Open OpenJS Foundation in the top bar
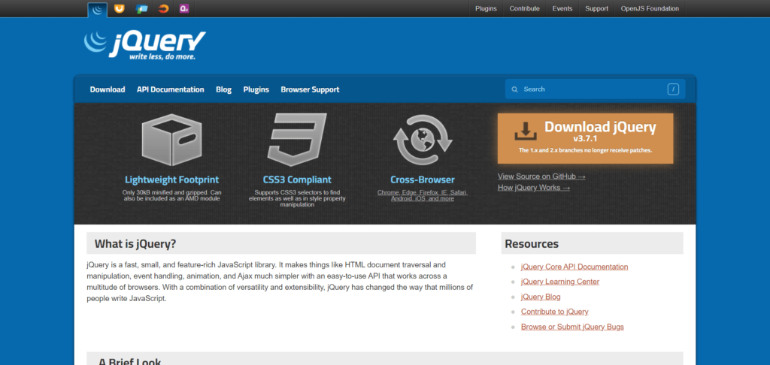Viewport: 770px width, 365px height. [x=650, y=8]
